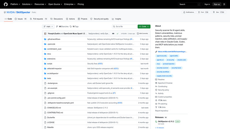
Task: Click the commit status green checkmark
Action: tap(117, 34)
